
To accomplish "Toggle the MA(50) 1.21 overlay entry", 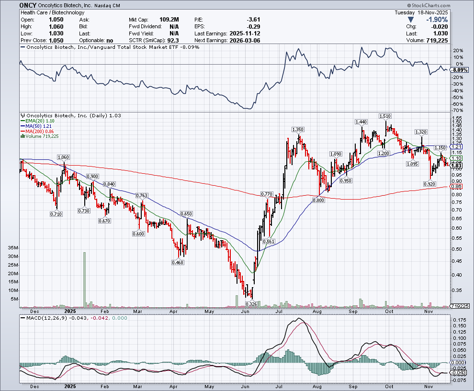I will coord(36,125).
